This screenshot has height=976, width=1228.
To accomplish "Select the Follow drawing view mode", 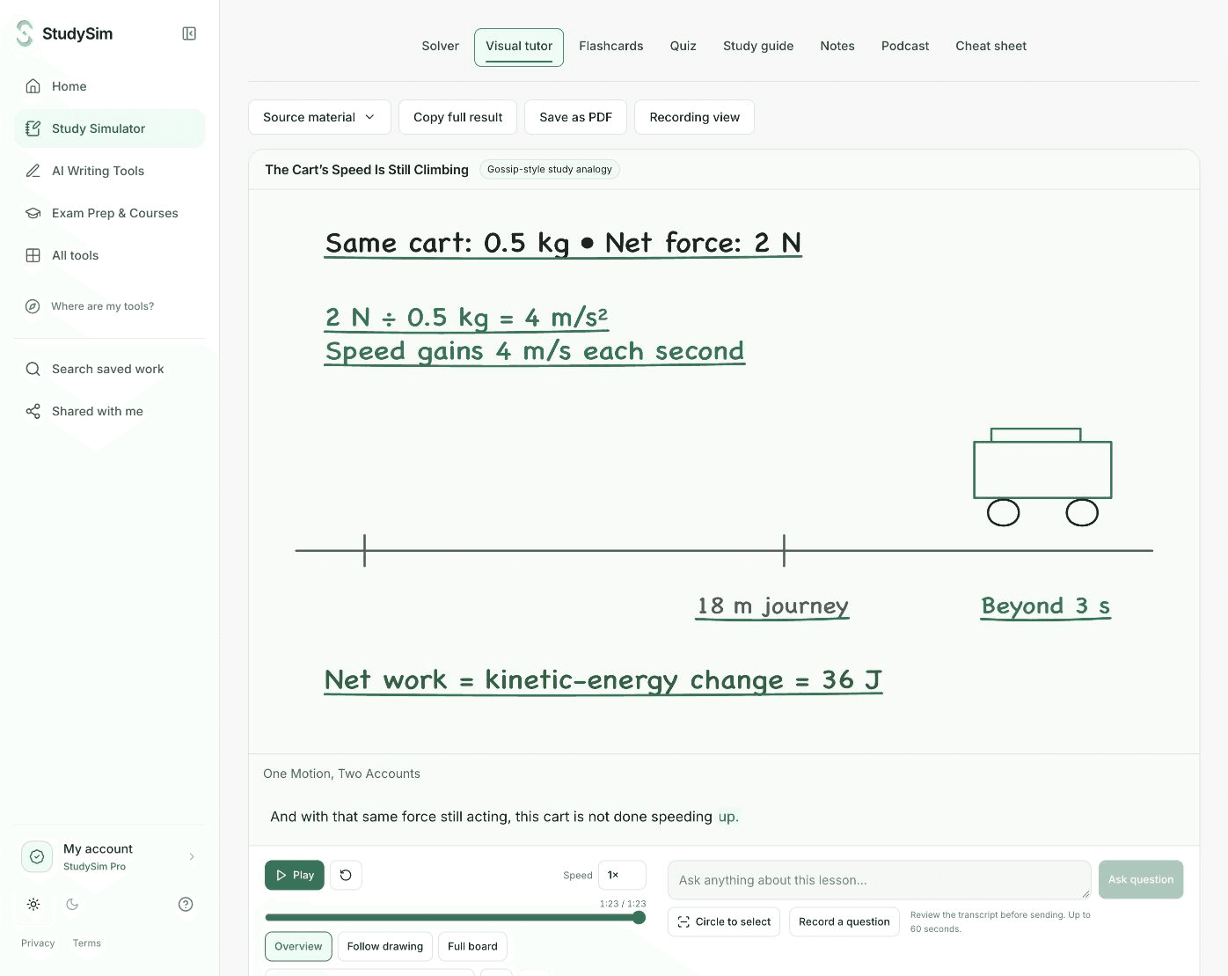I will tap(385, 946).
